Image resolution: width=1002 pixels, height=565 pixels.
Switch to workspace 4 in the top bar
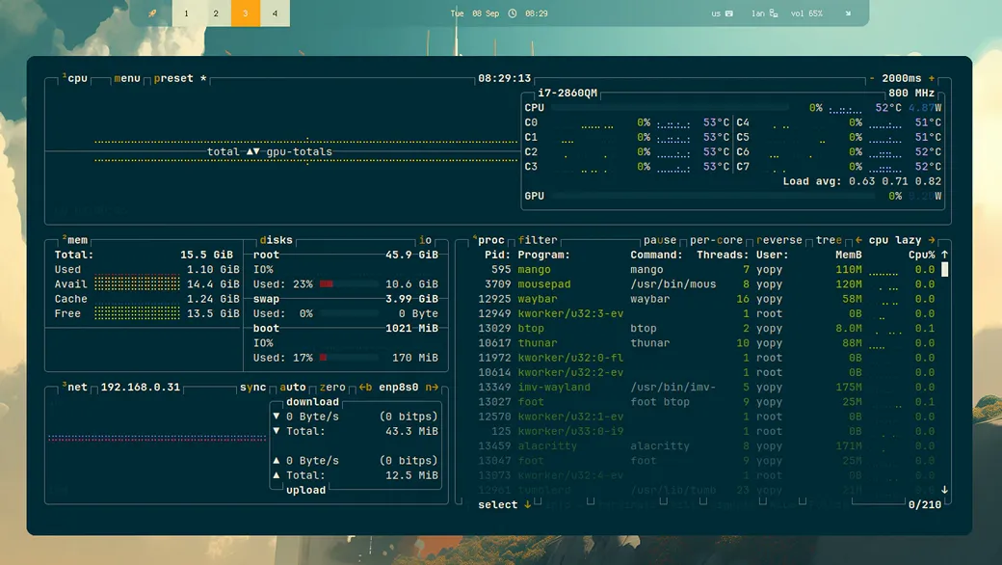tap(275, 13)
